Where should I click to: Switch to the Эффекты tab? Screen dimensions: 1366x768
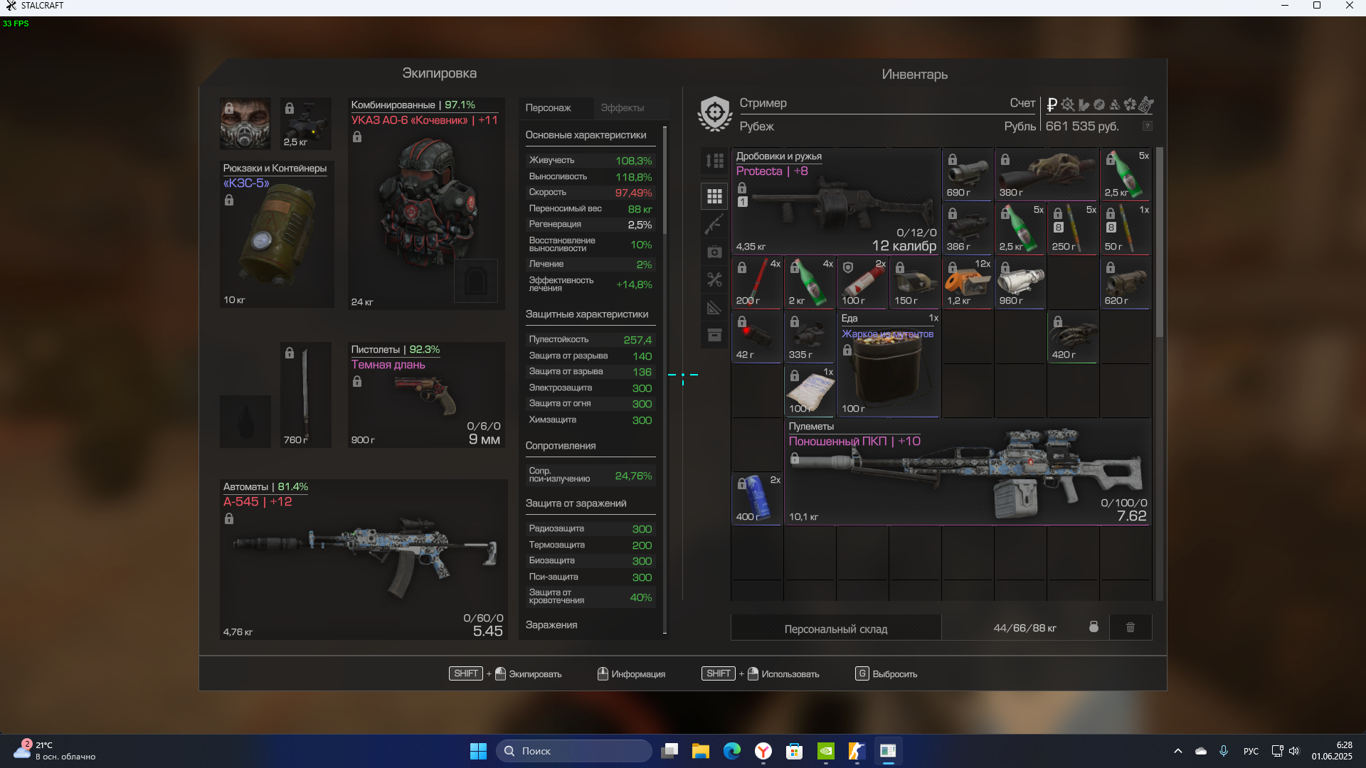[x=623, y=108]
